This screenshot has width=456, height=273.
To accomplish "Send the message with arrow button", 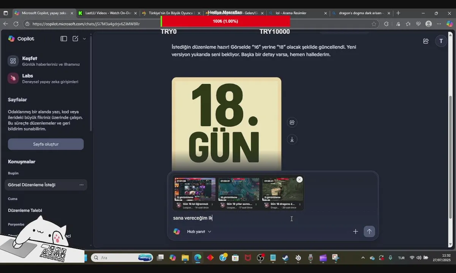I will click(369, 231).
